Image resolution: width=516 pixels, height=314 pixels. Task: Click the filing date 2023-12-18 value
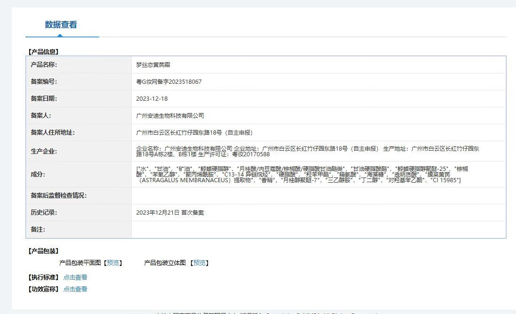click(x=152, y=99)
